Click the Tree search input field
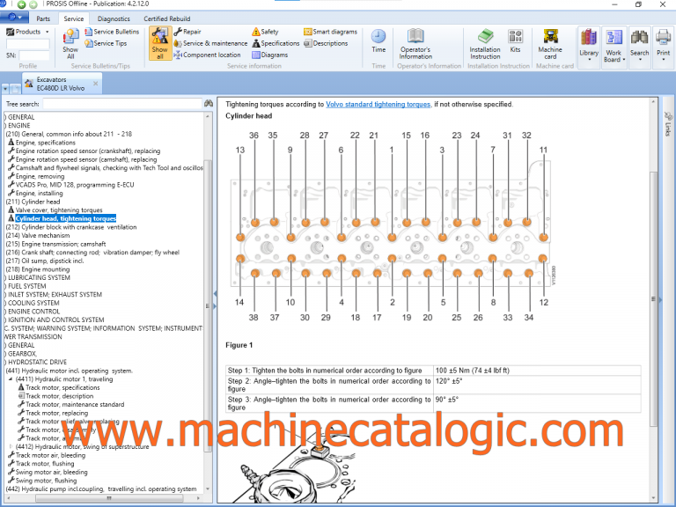This screenshot has height=507, width=676. (122, 104)
